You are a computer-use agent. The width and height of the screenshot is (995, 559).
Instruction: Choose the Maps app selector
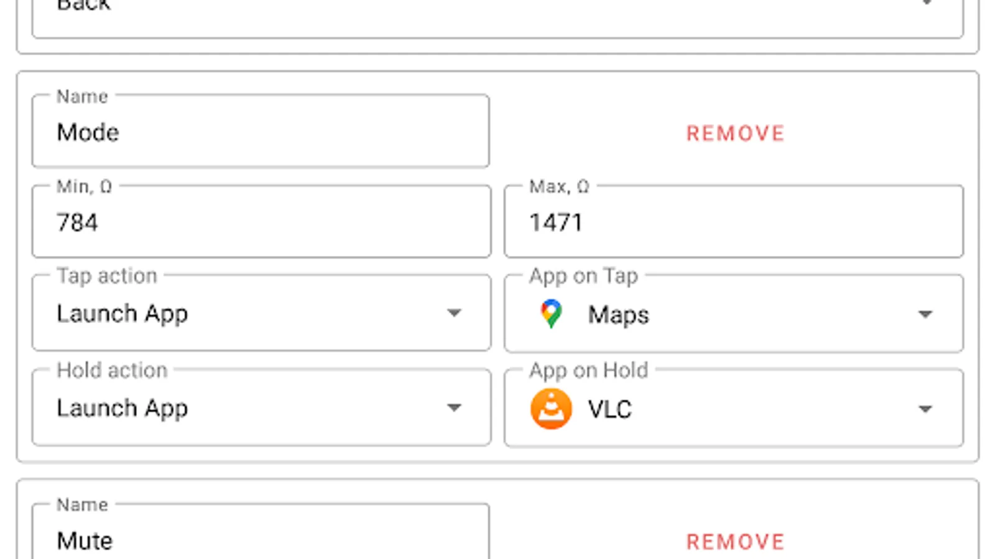click(734, 314)
